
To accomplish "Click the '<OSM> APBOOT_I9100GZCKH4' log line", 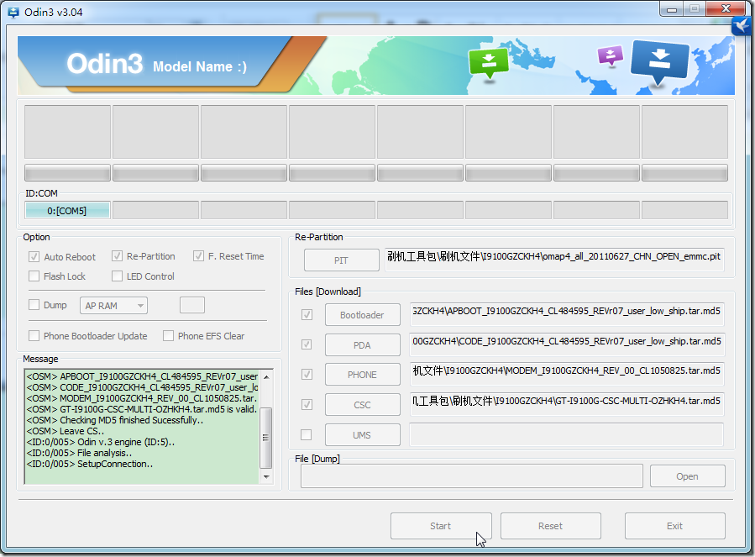I will 142,376.
